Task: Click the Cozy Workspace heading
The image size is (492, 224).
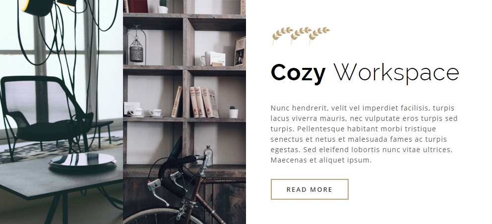Action: tap(365, 73)
